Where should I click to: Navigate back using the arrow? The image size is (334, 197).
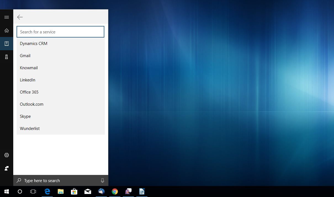(x=20, y=17)
